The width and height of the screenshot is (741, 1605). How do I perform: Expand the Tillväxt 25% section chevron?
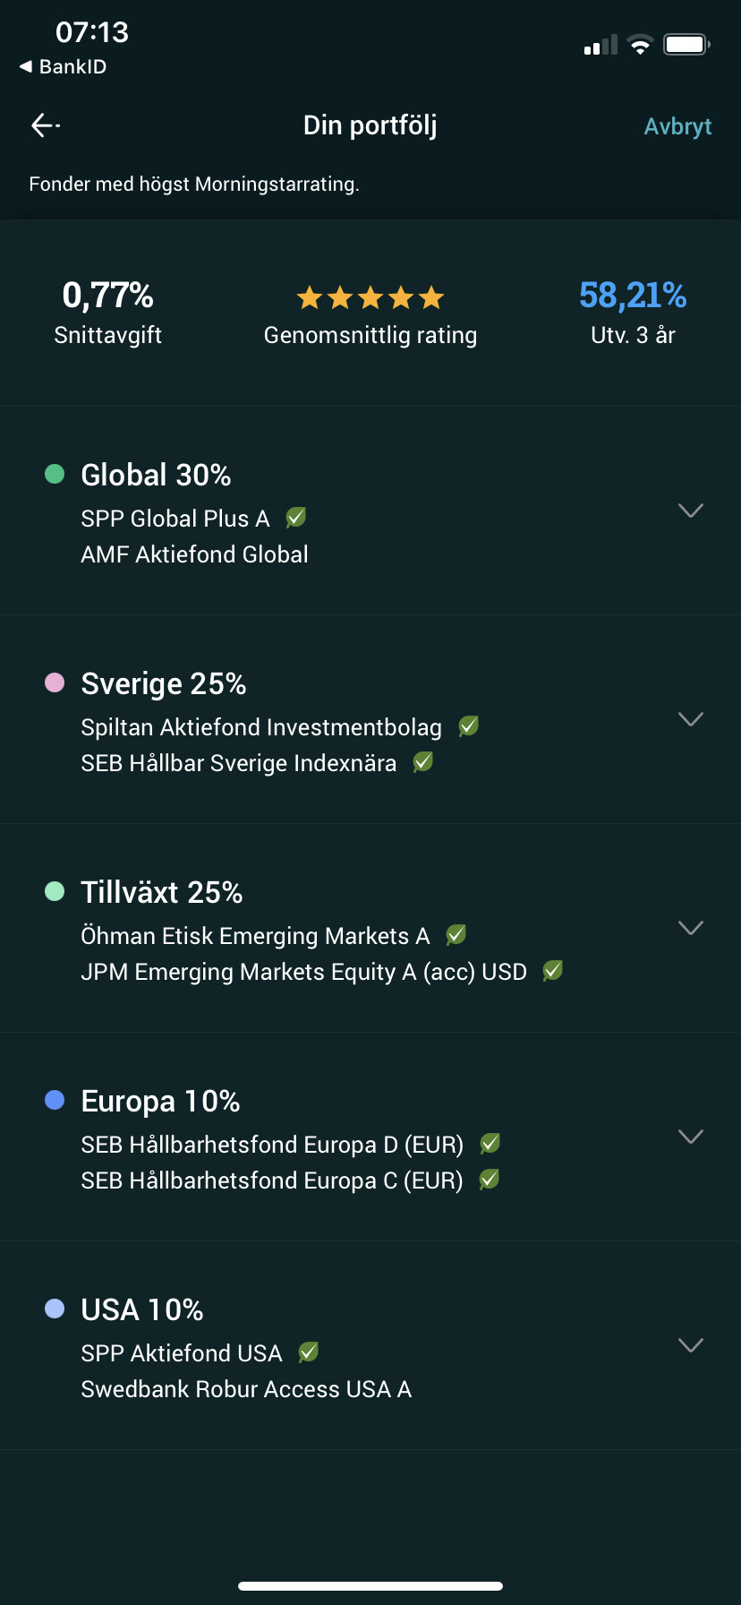coord(690,928)
